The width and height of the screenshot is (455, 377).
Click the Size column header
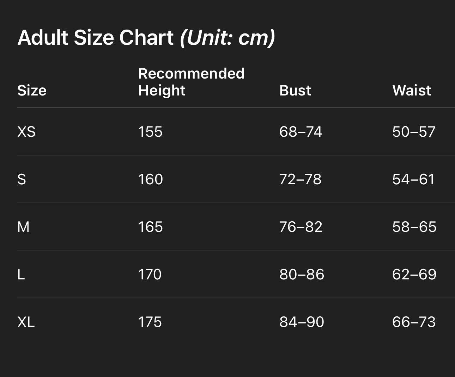point(32,91)
